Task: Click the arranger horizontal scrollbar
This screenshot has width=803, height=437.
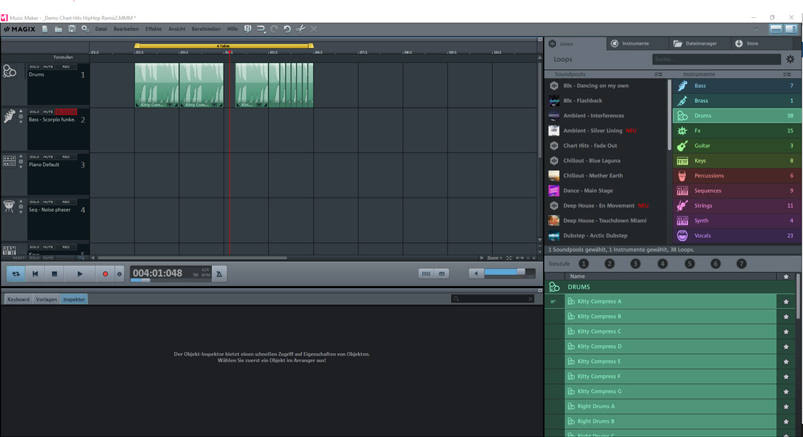Action: pos(192,258)
